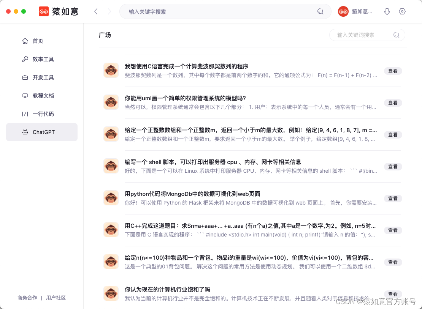The width and height of the screenshot is (422, 309).
Task: Click the 猿如意 app name text
Action: [x=65, y=11]
